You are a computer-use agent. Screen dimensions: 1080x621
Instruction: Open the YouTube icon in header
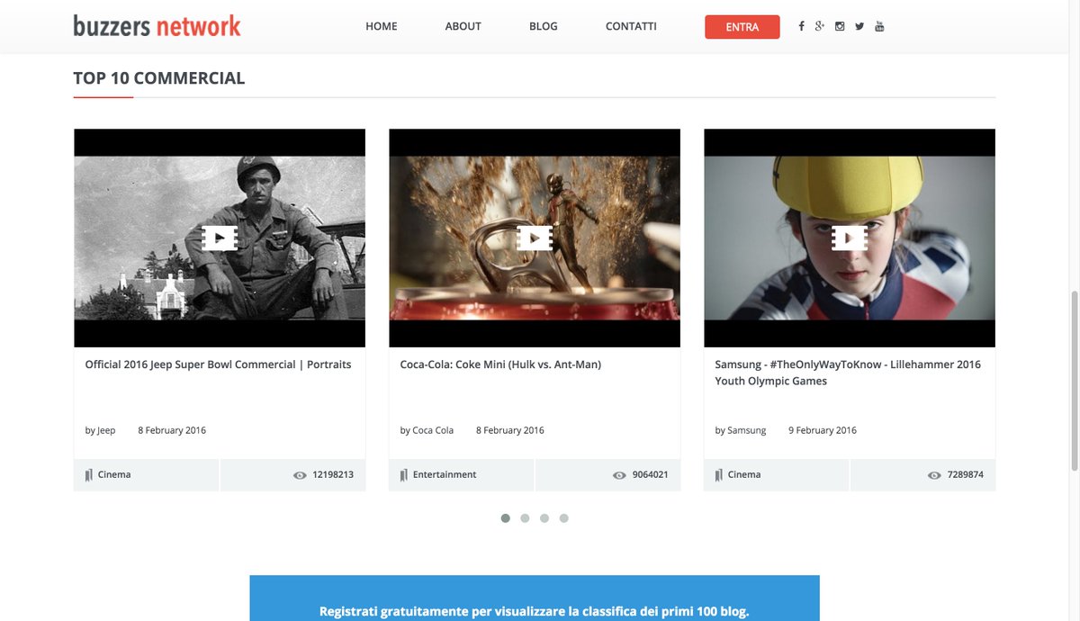(x=879, y=26)
